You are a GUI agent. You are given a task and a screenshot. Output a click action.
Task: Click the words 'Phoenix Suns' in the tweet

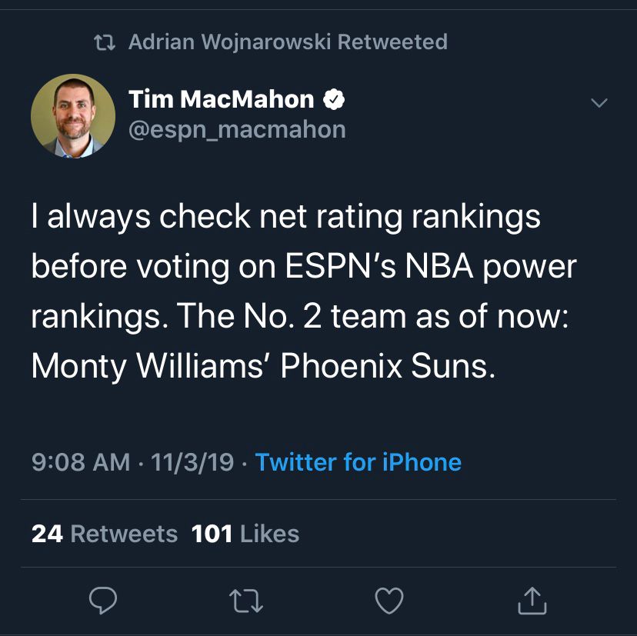point(386,366)
